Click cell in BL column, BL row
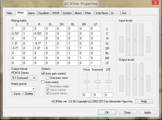 point(73,53)
